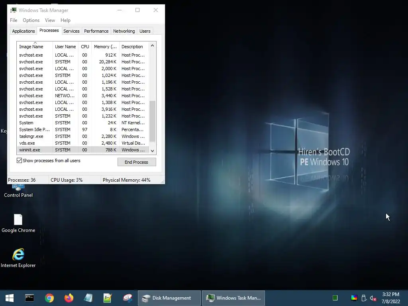Open the blue notebook taskbar icon
This screenshot has height=306, width=408.
88,298
